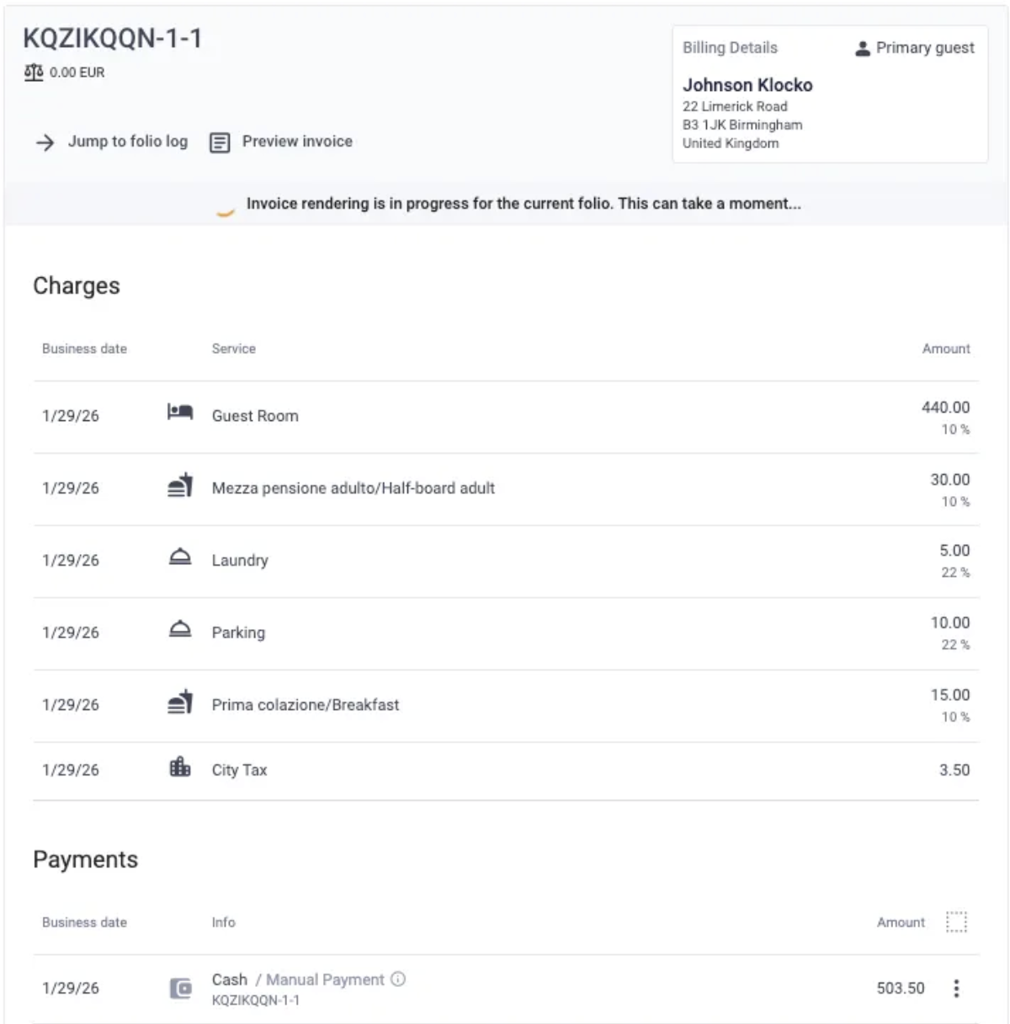This screenshot has height=1024, width=1010.
Task: Click the Preview invoice document icon
Action: 220,142
